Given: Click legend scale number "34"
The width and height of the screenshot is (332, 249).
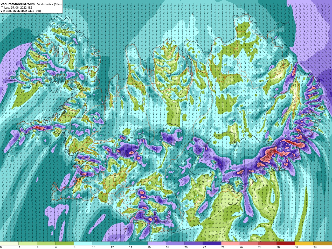Looking at the screenshot, I should (315, 247).
